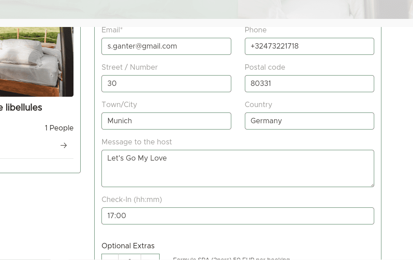Focus the Email input field
The height and width of the screenshot is (260, 413).
(166, 46)
